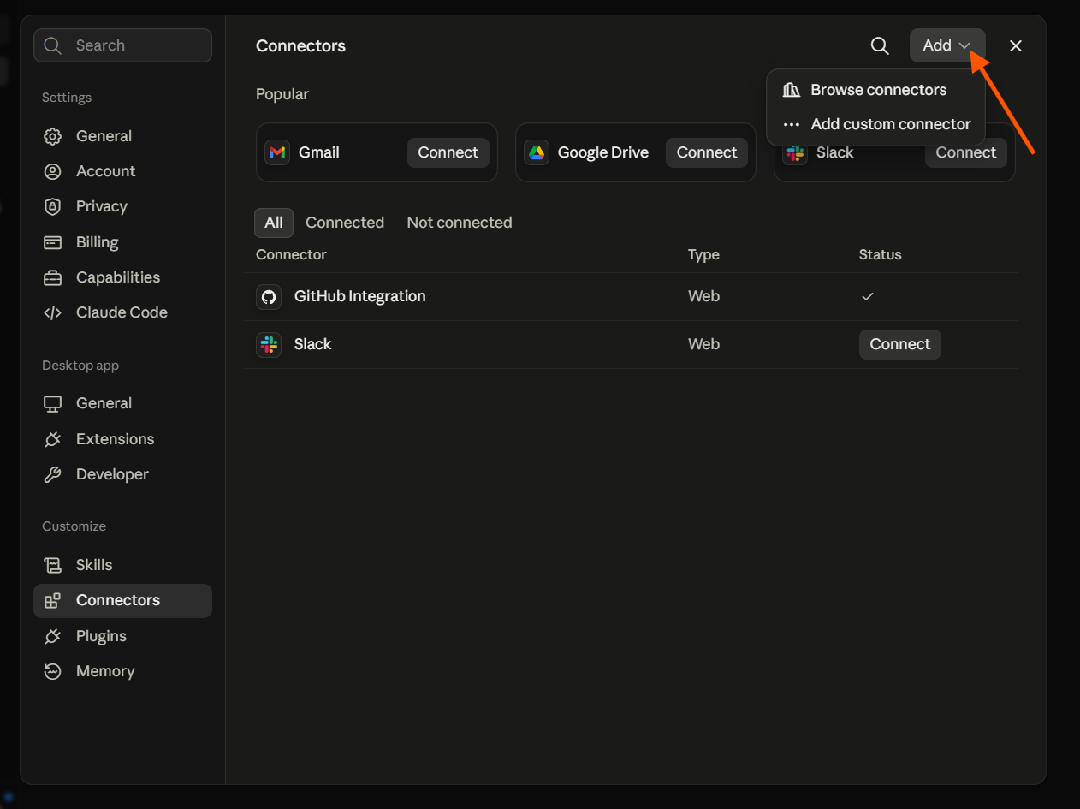Go to the Skills page
The image size is (1080, 809).
(x=122, y=565)
